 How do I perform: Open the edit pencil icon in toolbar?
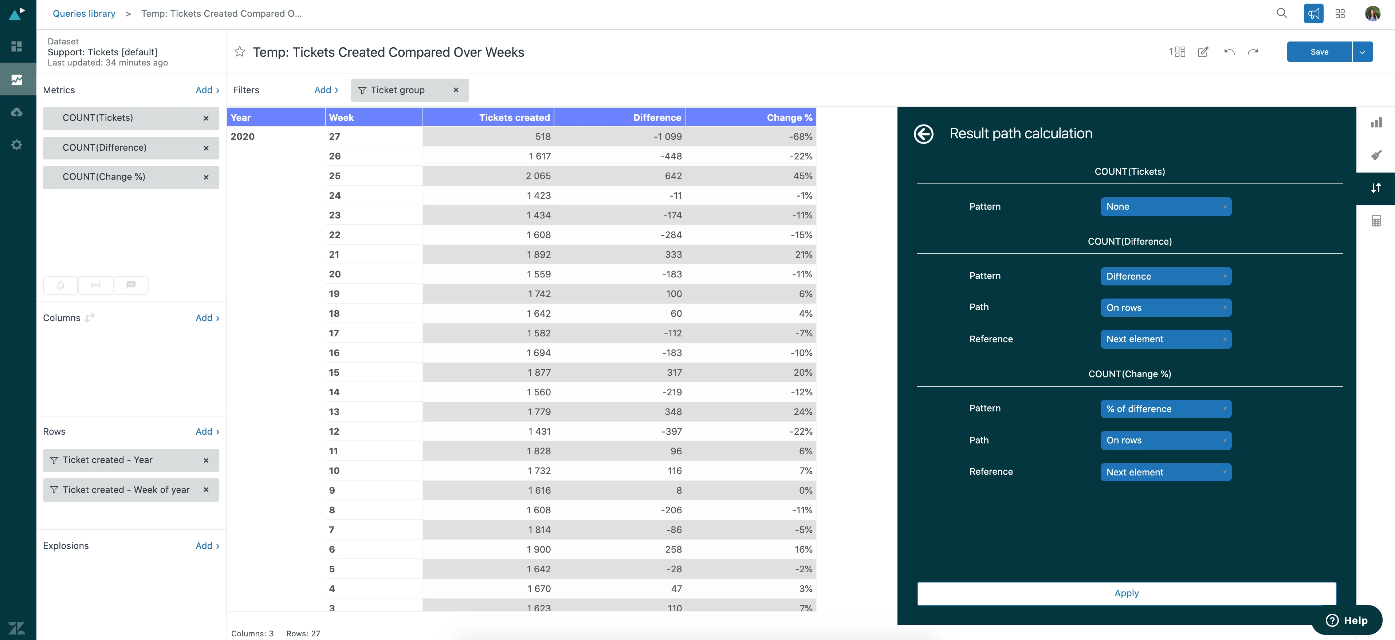1203,52
